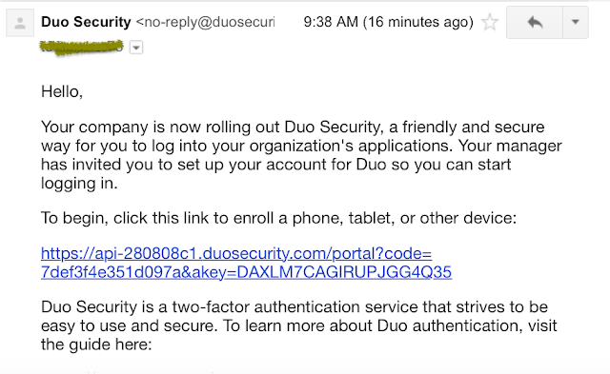
Task: Click the two-factor authentication description paragraph
Action: click(x=299, y=325)
